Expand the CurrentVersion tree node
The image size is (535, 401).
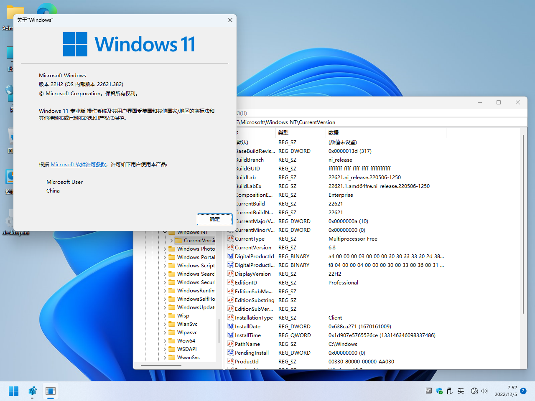[x=171, y=241]
